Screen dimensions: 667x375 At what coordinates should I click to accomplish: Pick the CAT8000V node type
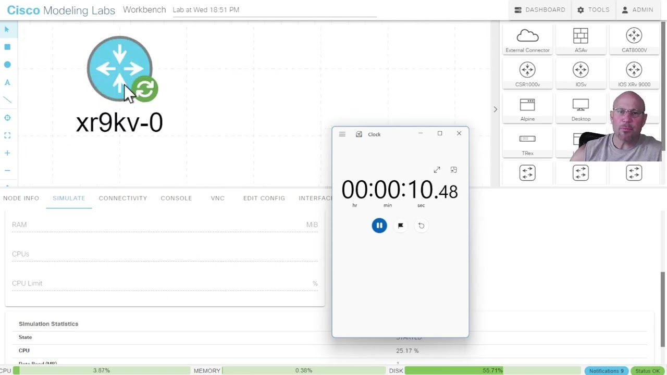634,41
